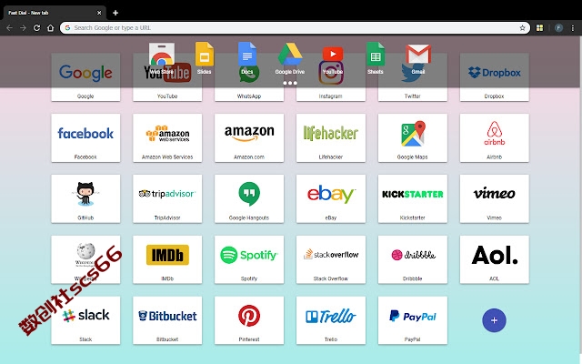Open the GitHub octocat tile
This screenshot has height=364, width=582.
[x=85, y=198]
